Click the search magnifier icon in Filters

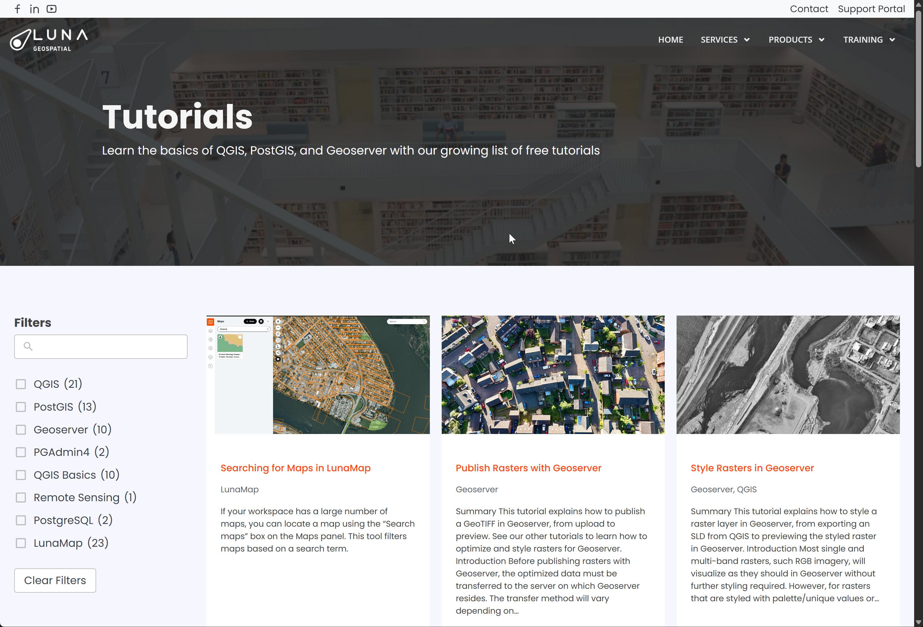tap(28, 346)
